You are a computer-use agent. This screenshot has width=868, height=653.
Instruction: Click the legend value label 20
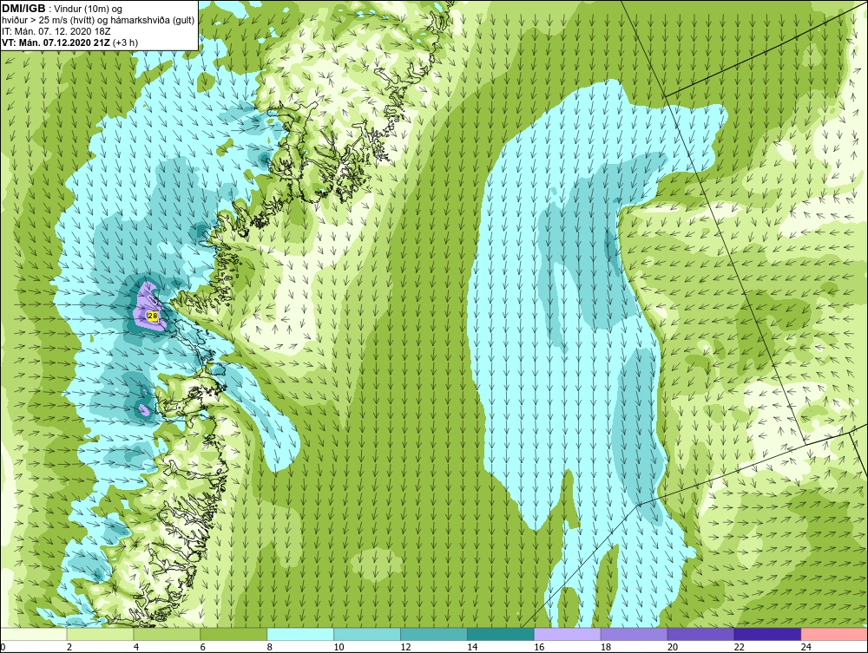coord(673,647)
